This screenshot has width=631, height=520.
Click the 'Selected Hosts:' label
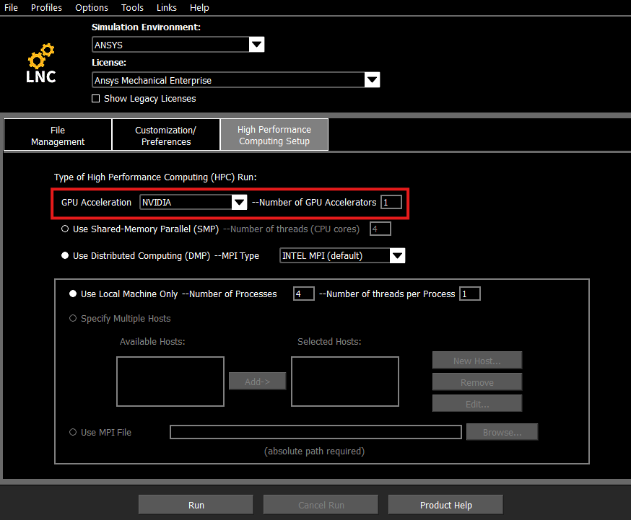(329, 341)
